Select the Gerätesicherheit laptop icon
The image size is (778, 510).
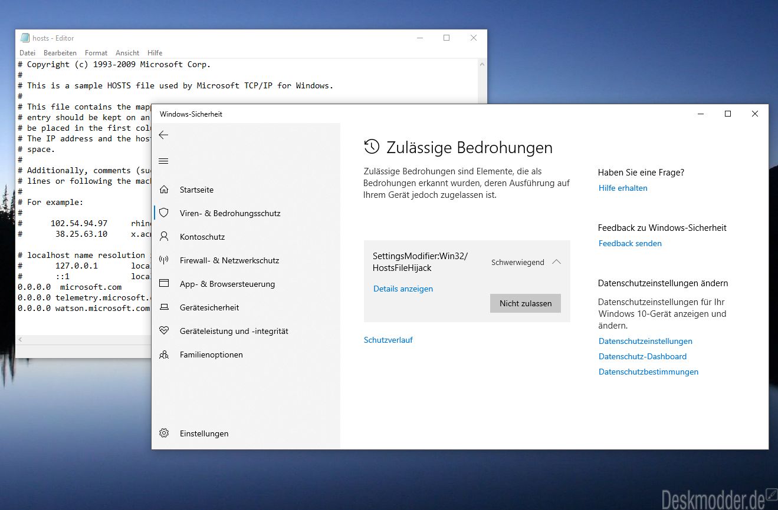164,307
